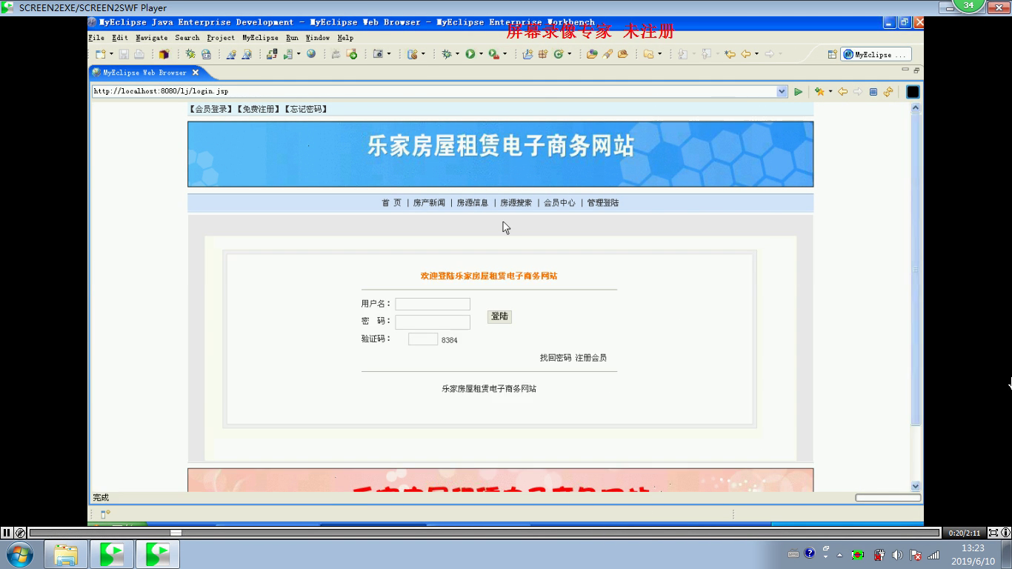Expand the Back history dropdown arrow
This screenshot has width=1012, height=569.
point(756,54)
